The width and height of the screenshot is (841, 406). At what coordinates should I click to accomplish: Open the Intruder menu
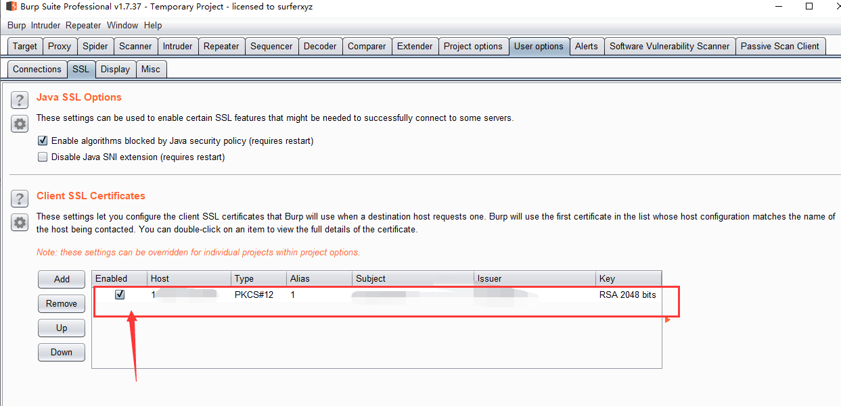[x=46, y=25]
